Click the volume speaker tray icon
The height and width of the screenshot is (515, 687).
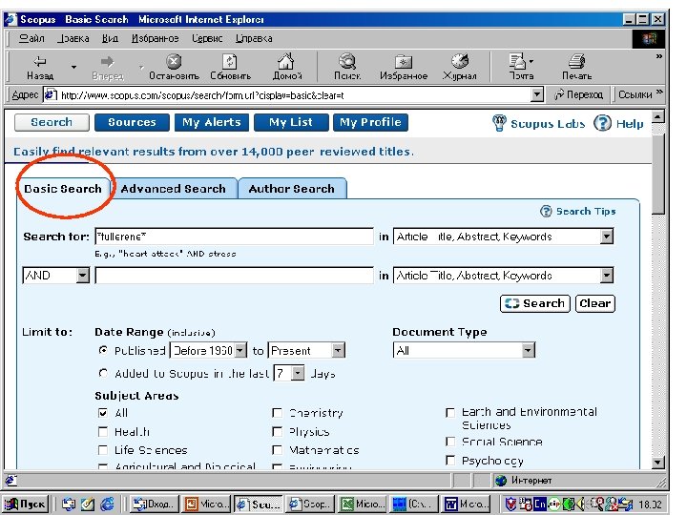581,505
